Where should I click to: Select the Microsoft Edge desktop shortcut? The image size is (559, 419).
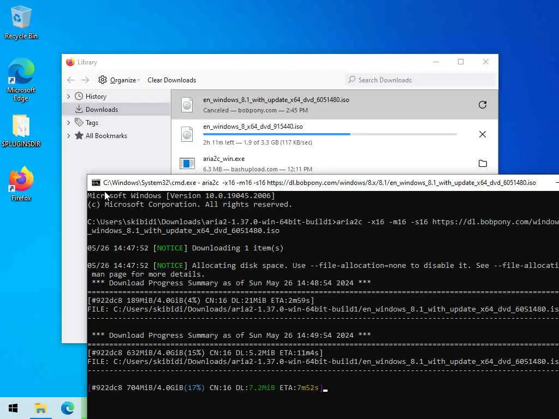[x=21, y=80]
